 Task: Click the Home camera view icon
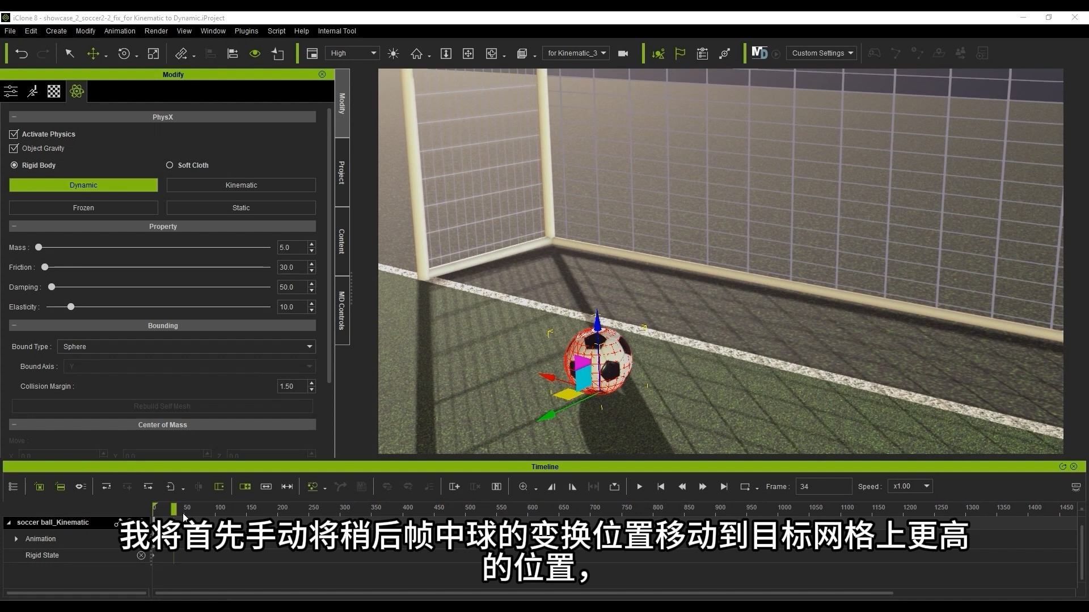(x=416, y=53)
